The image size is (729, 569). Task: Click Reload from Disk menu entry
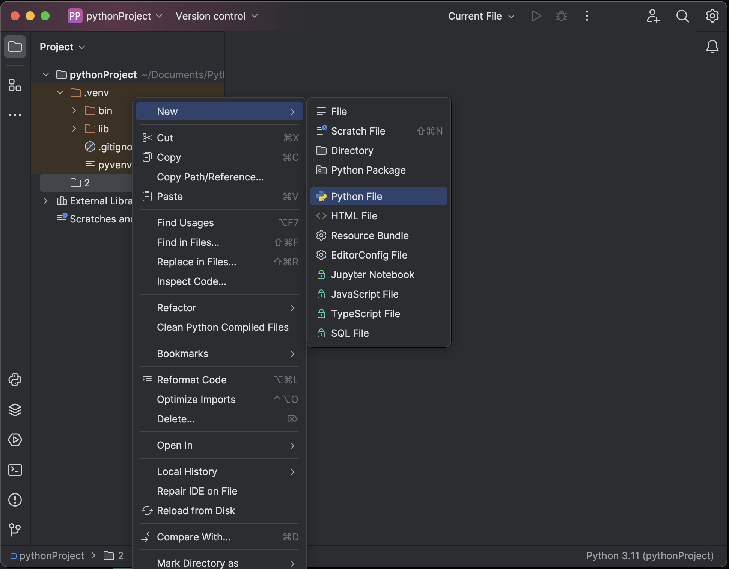click(196, 510)
